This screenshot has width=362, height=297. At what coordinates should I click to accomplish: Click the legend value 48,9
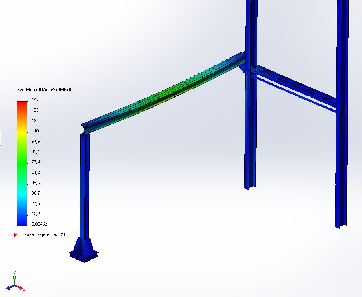(36, 183)
